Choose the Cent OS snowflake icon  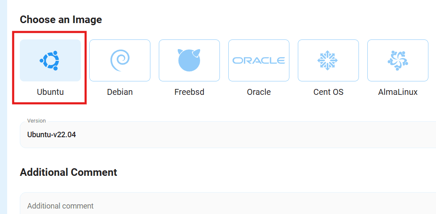pos(328,60)
